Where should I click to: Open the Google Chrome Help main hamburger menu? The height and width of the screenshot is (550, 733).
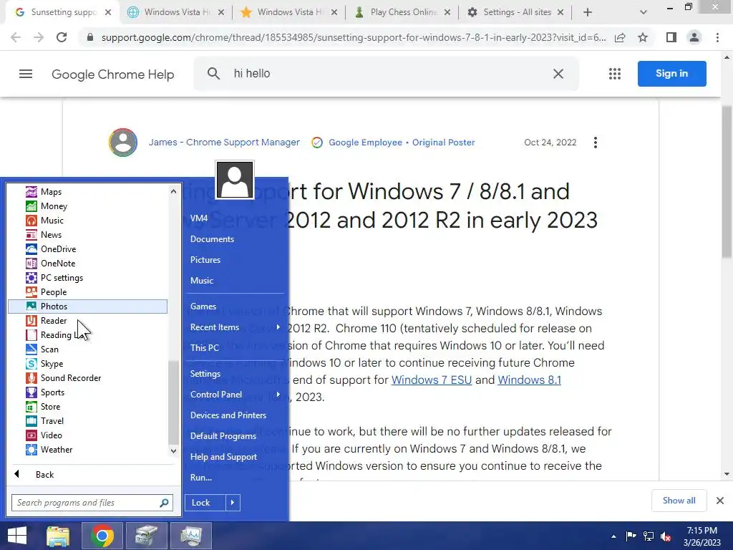(x=26, y=74)
